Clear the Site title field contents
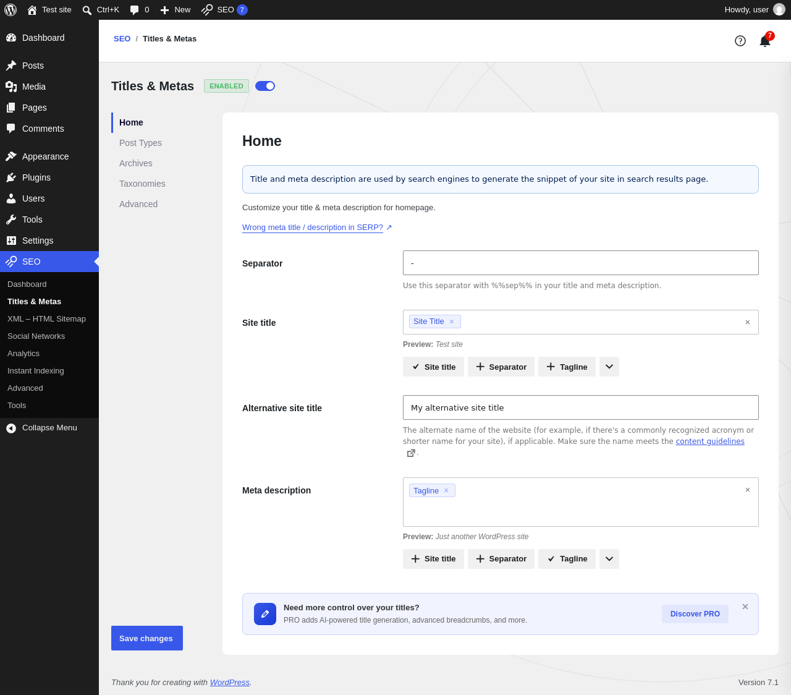This screenshot has width=791, height=695. pyautogui.click(x=748, y=322)
